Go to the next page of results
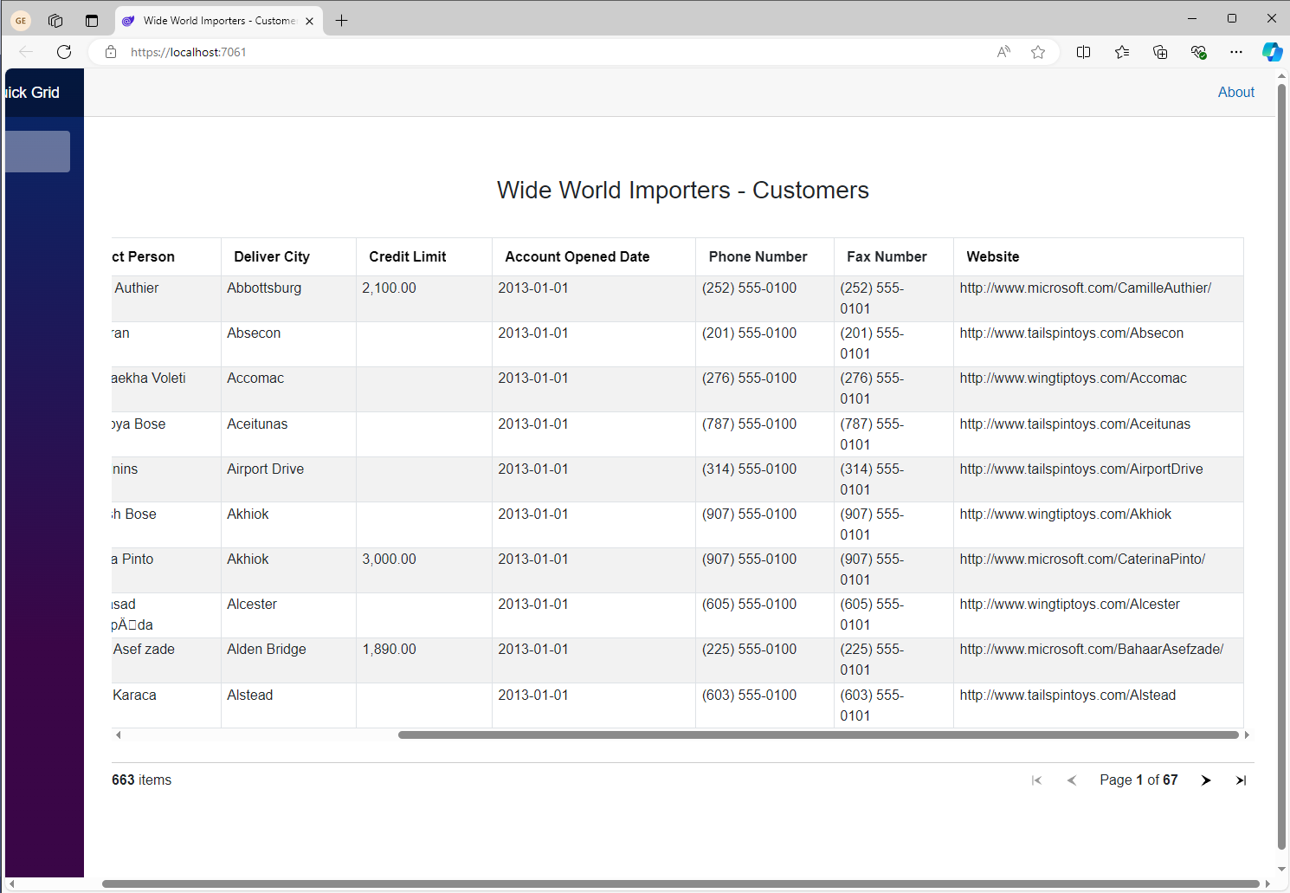Viewport: 1290px width, 893px height. pyautogui.click(x=1206, y=780)
